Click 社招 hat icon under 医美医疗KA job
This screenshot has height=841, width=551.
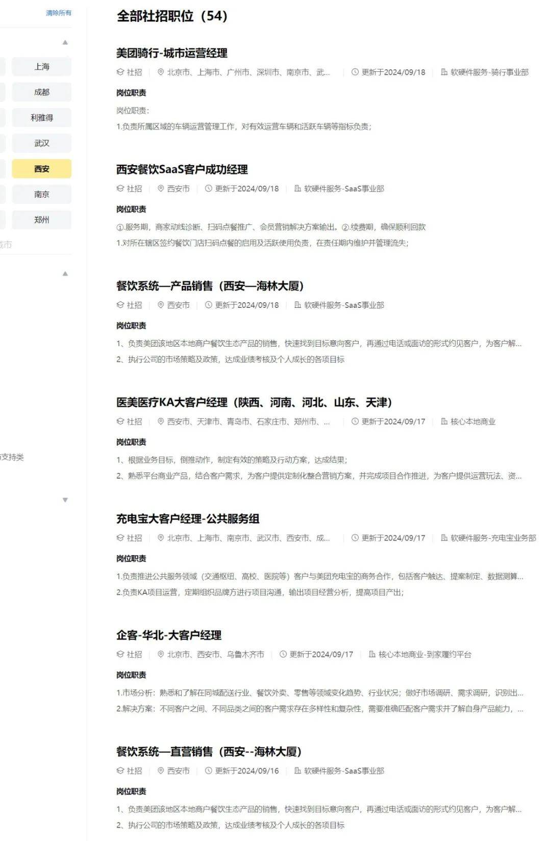tap(120, 422)
